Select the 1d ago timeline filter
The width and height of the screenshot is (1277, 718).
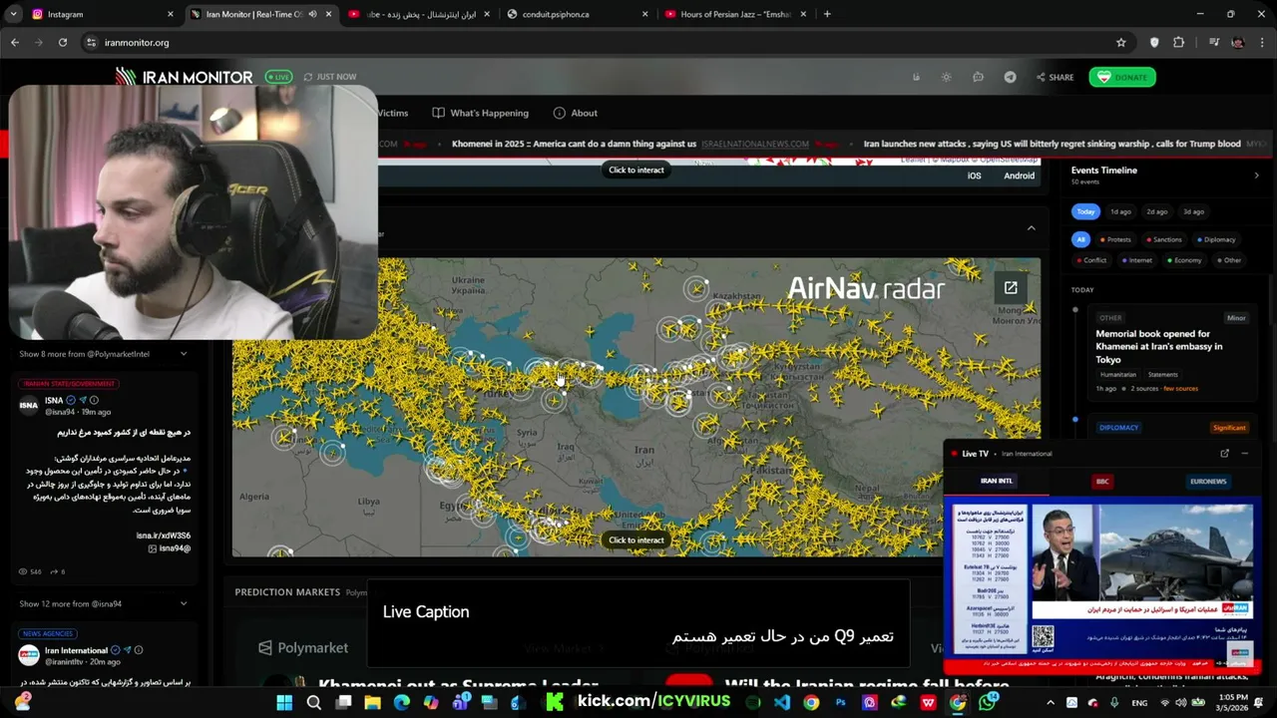1121,211
